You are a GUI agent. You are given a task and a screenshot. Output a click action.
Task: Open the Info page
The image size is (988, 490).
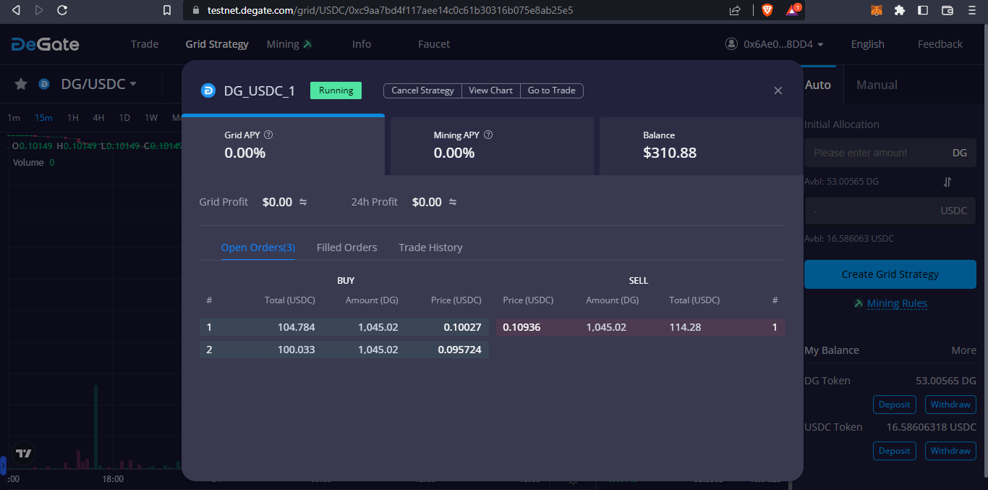362,44
